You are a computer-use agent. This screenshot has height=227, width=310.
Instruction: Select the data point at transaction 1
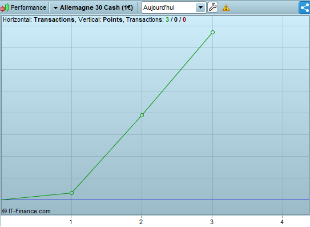point(71,193)
